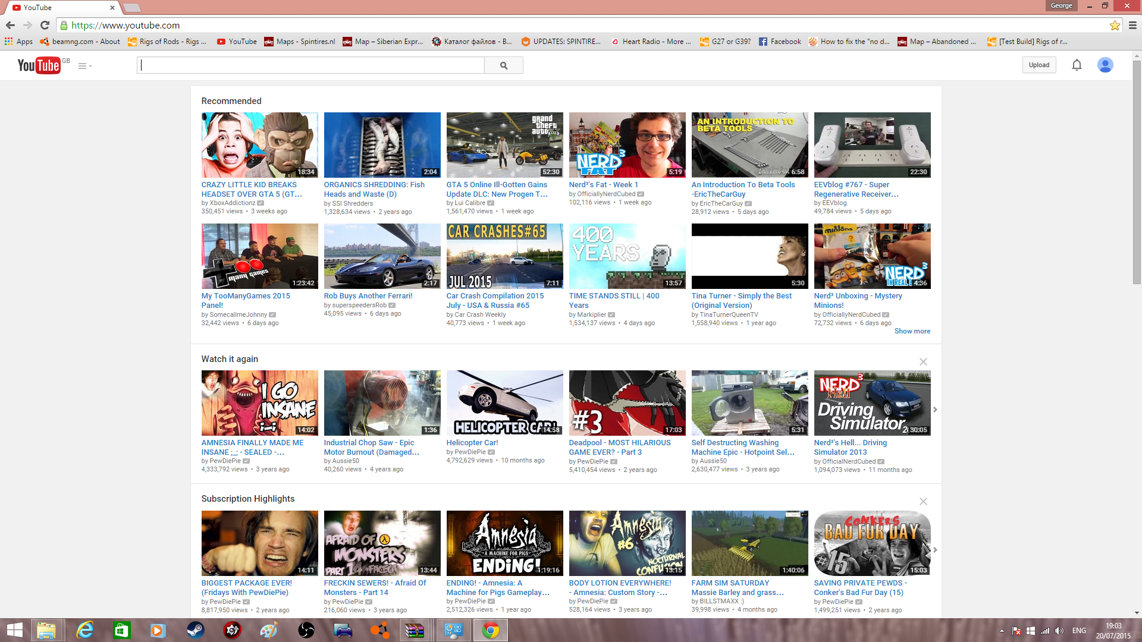Select the YouTube browser tab
The image size is (1142, 642).
pyautogui.click(x=62, y=8)
